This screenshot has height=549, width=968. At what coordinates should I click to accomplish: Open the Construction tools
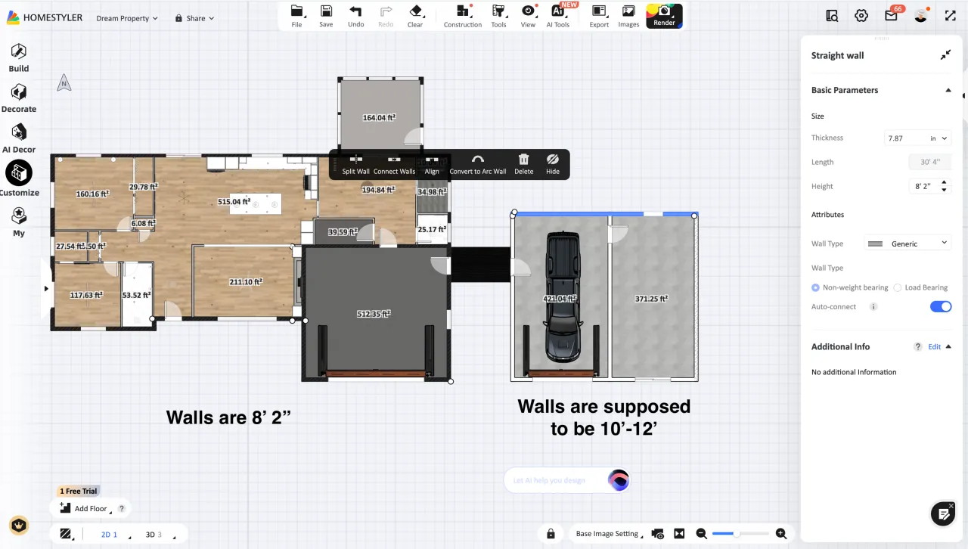click(463, 11)
